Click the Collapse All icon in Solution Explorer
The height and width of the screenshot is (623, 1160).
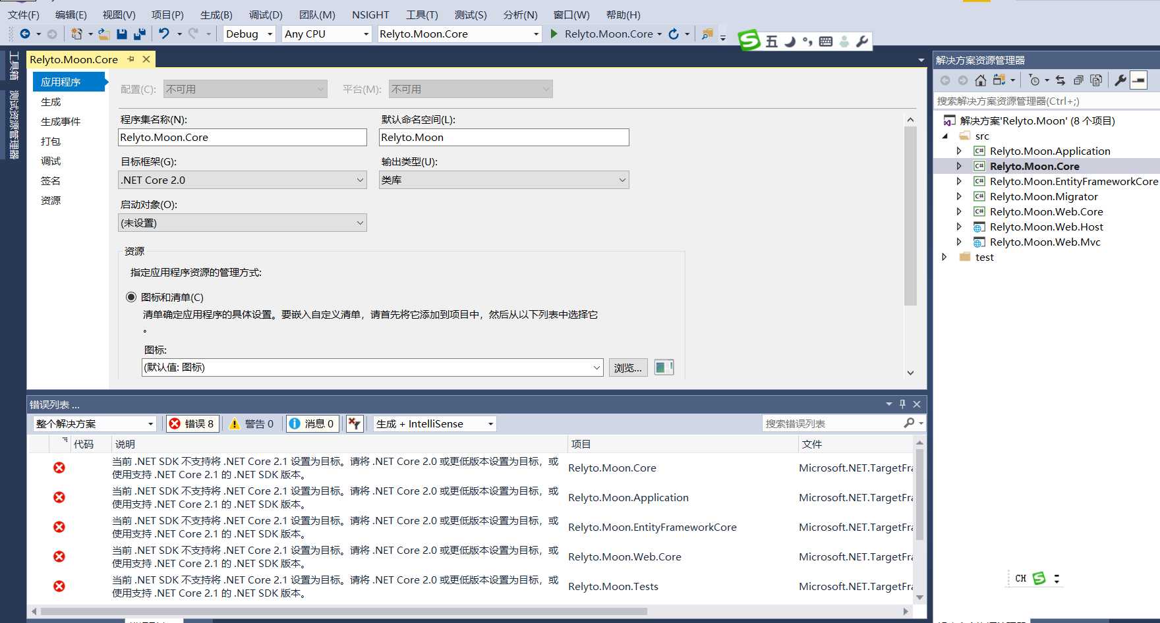[1078, 80]
